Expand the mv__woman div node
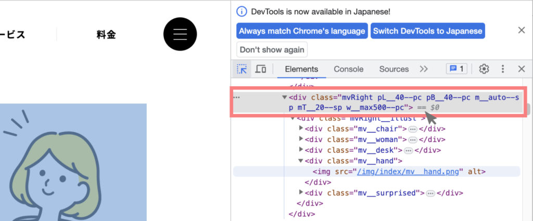 click(x=301, y=139)
